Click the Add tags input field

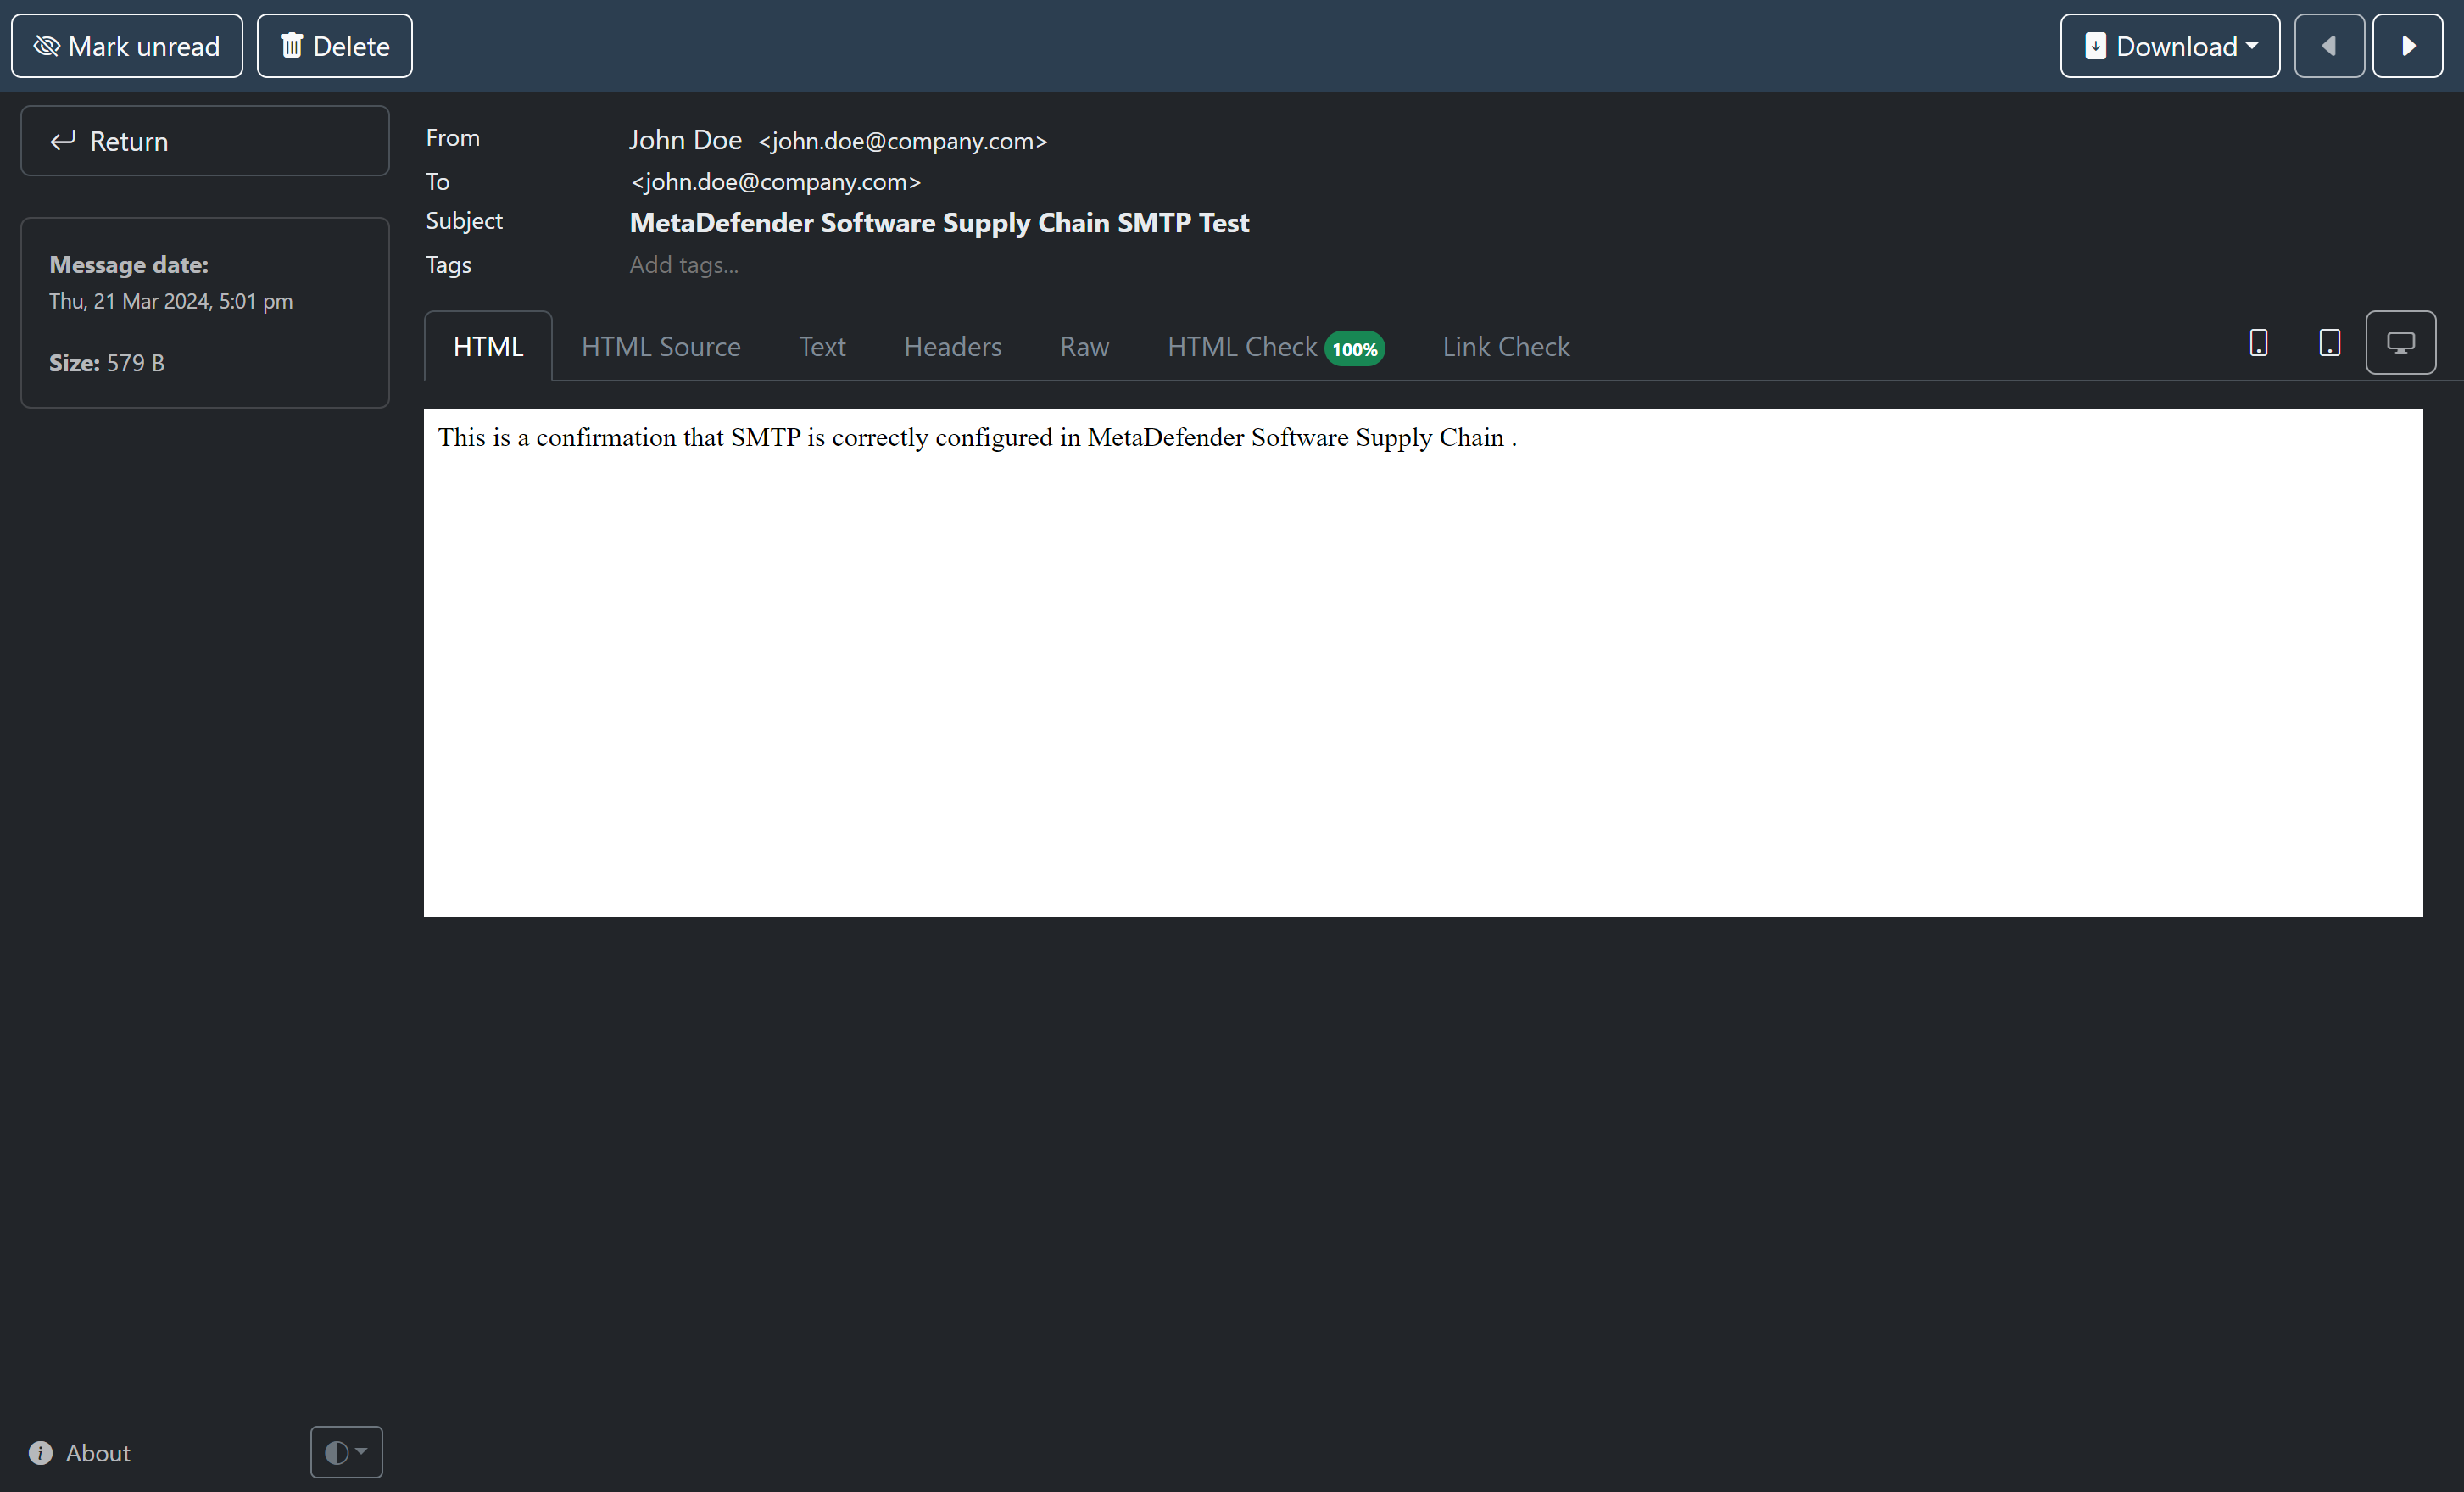[684, 265]
